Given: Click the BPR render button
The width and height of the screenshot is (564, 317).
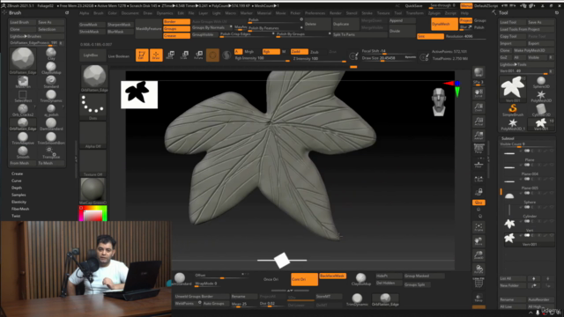Looking at the screenshot, I should click(x=479, y=72).
